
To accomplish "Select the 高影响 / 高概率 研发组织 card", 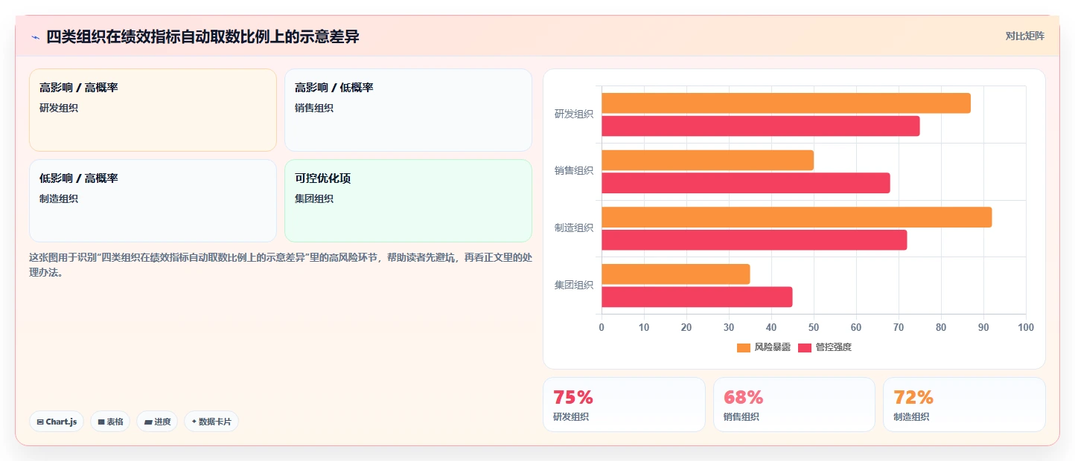I will coord(153,110).
